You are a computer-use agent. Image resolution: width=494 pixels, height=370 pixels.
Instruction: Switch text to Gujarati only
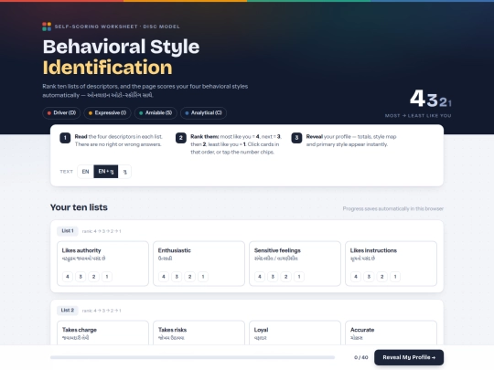pos(124,172)
